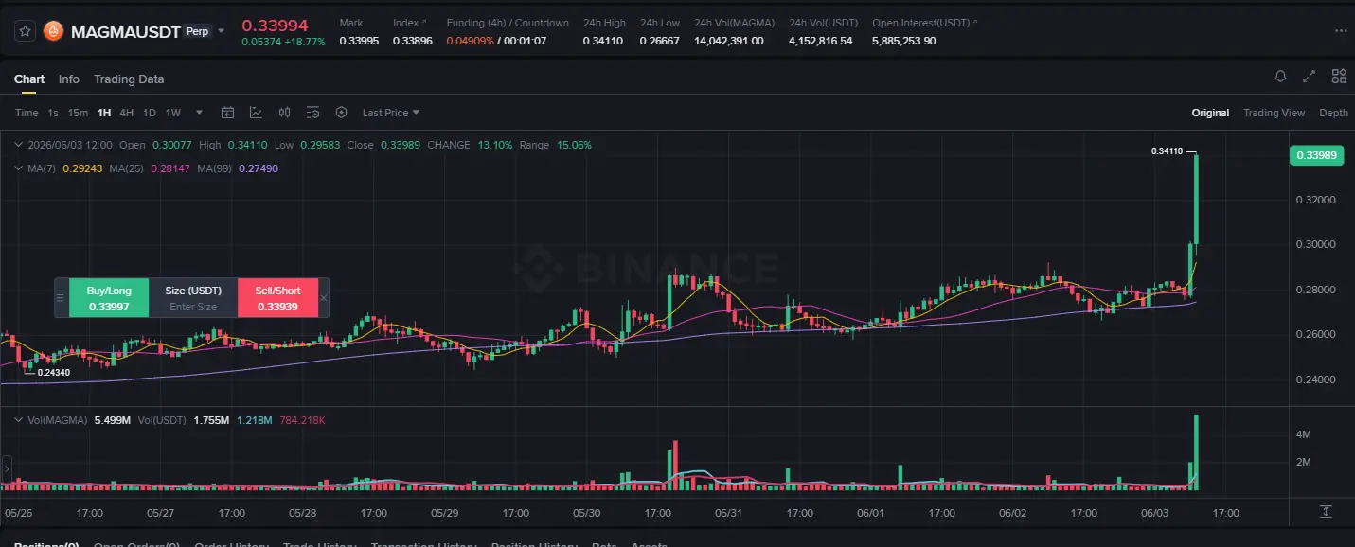Select the 1W interval
This screenshot has width=1355, height=547.
point(173,113)
